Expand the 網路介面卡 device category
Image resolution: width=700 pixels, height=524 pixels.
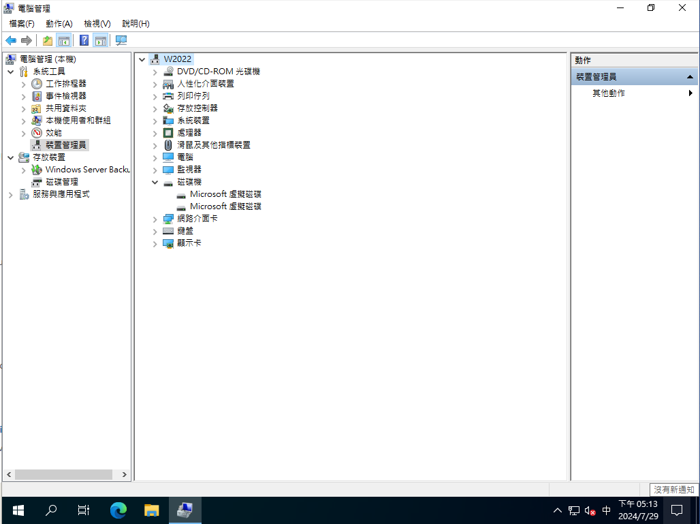click(155, 219)
